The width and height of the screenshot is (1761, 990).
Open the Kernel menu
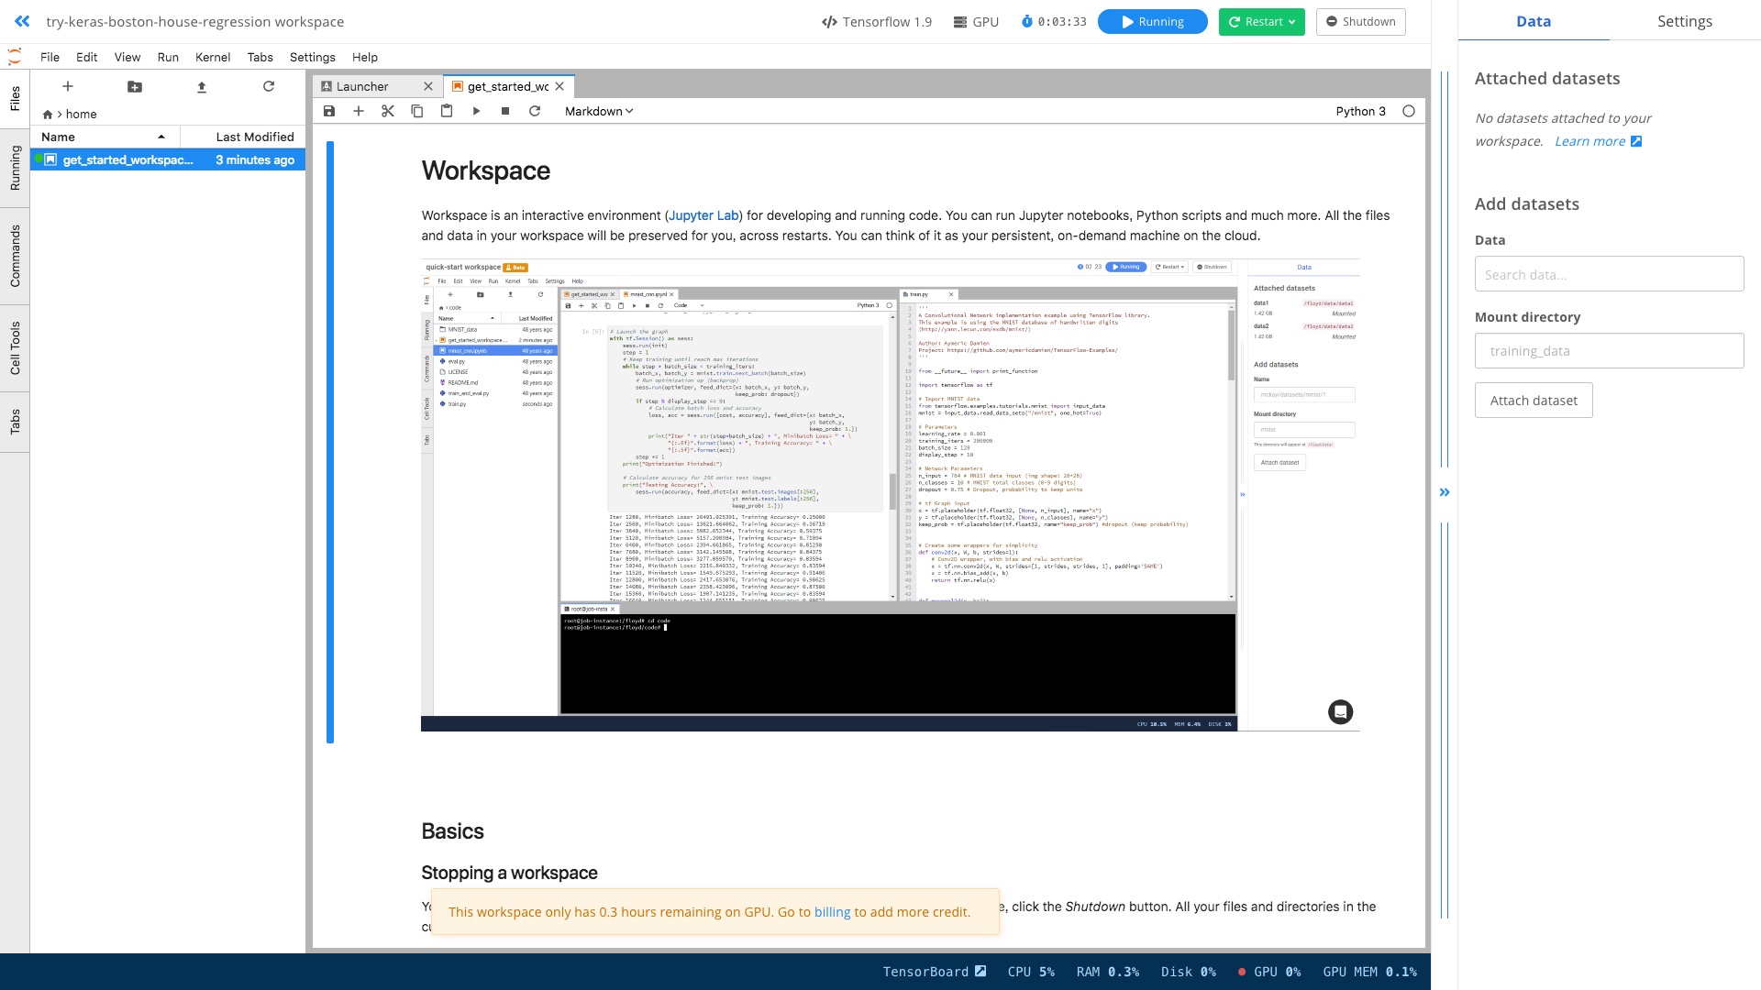(x=212, y=57)
